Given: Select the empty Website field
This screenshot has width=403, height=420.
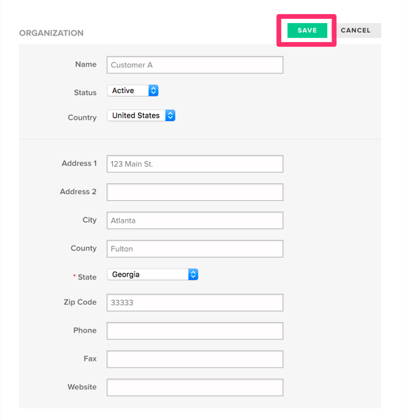Looking at the screenshot, I should (195, 387).
